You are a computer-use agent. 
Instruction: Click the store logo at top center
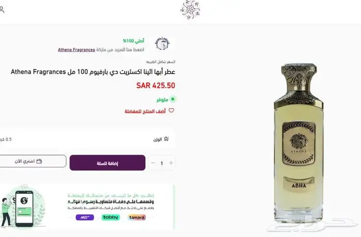click(x=189, y=9)
